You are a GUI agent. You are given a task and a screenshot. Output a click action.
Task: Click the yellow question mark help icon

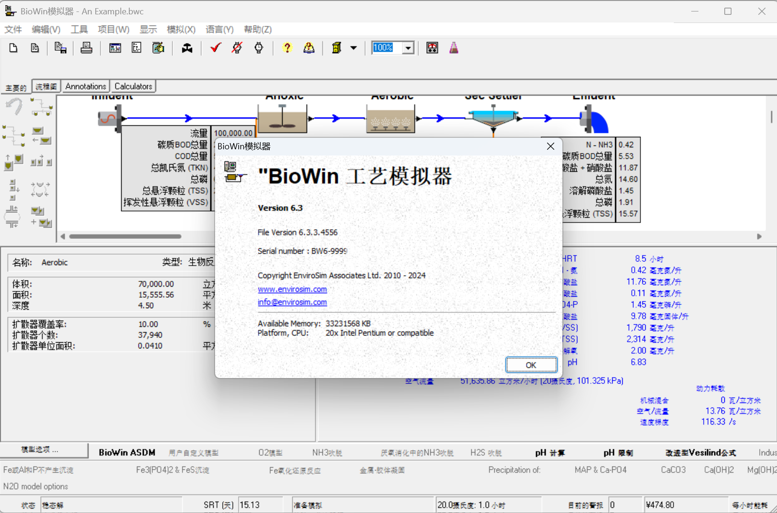(287, 48)
